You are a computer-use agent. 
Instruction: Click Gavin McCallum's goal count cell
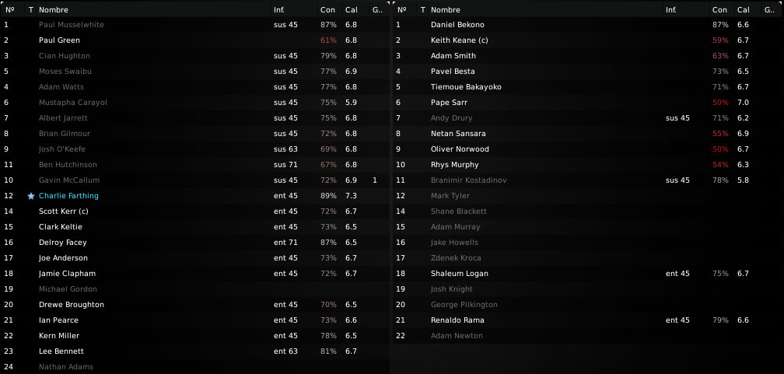pos(376,180)
